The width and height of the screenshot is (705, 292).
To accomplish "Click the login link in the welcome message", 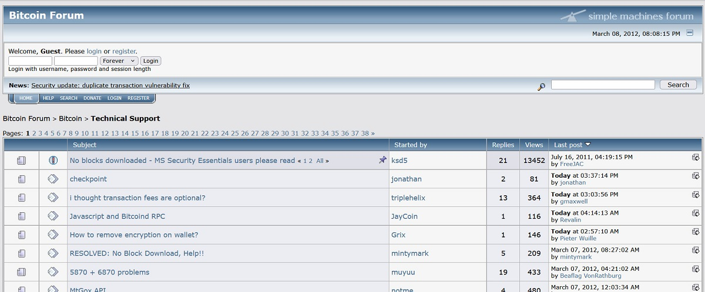I will click(94, 52).
